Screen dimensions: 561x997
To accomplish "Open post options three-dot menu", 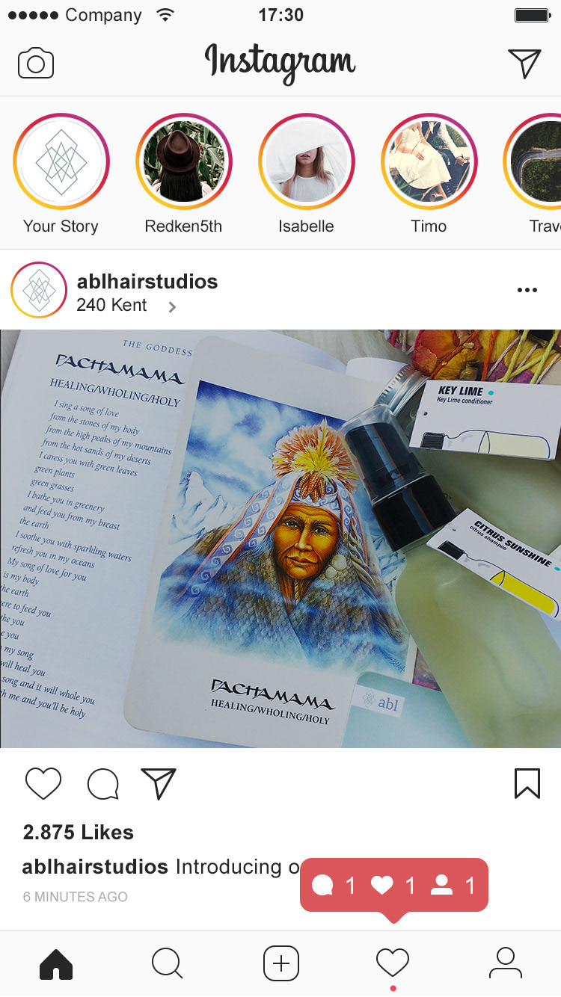I will click(x=527, y=290).
